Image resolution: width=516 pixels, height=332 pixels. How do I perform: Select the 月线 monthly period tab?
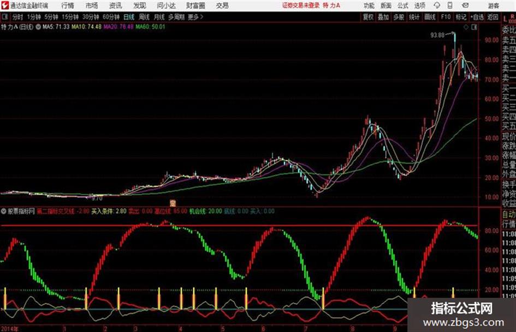pyautogui.click(x=159, y=17)
